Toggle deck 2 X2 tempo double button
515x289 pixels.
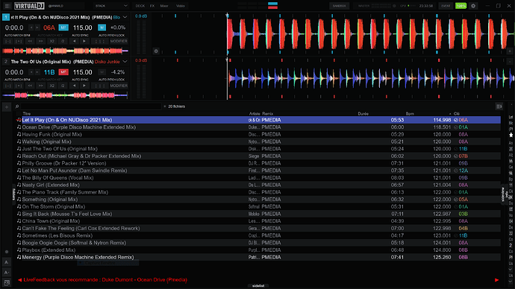51,86
